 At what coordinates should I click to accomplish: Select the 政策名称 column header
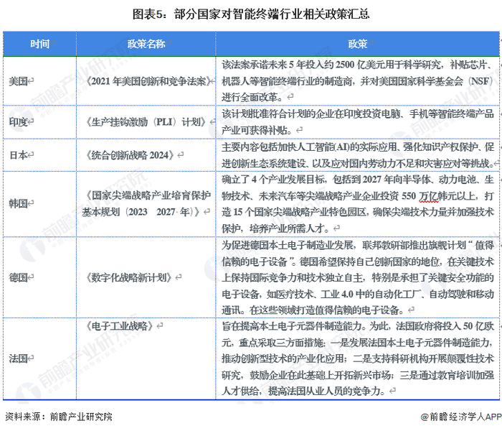146,44
